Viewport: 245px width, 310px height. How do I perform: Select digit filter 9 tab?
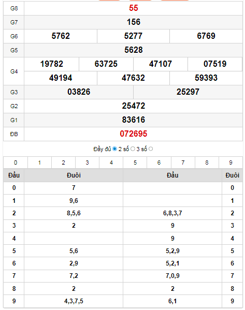pyautogui.click(x=230, y=163)
